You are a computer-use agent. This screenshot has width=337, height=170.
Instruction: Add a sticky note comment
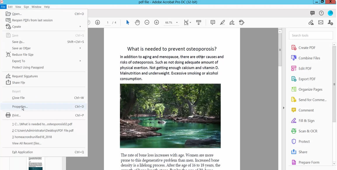(213, 22)
